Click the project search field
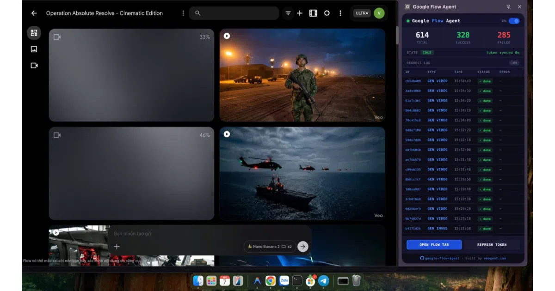Viewport: 555px width, 291px height. (234, 13)
